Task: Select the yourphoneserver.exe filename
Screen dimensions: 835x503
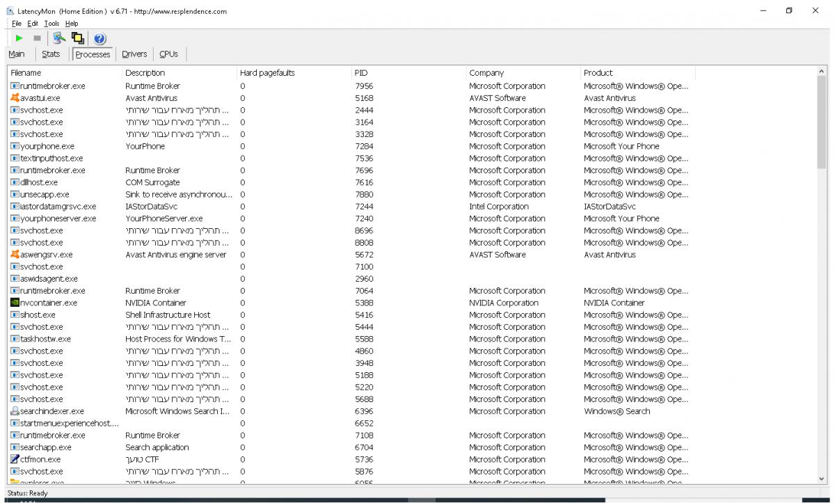Action: click(x=58, y=218)
